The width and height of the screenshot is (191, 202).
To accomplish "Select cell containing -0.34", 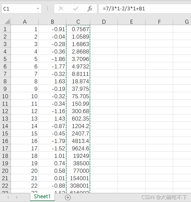I will tap(52, 104).
